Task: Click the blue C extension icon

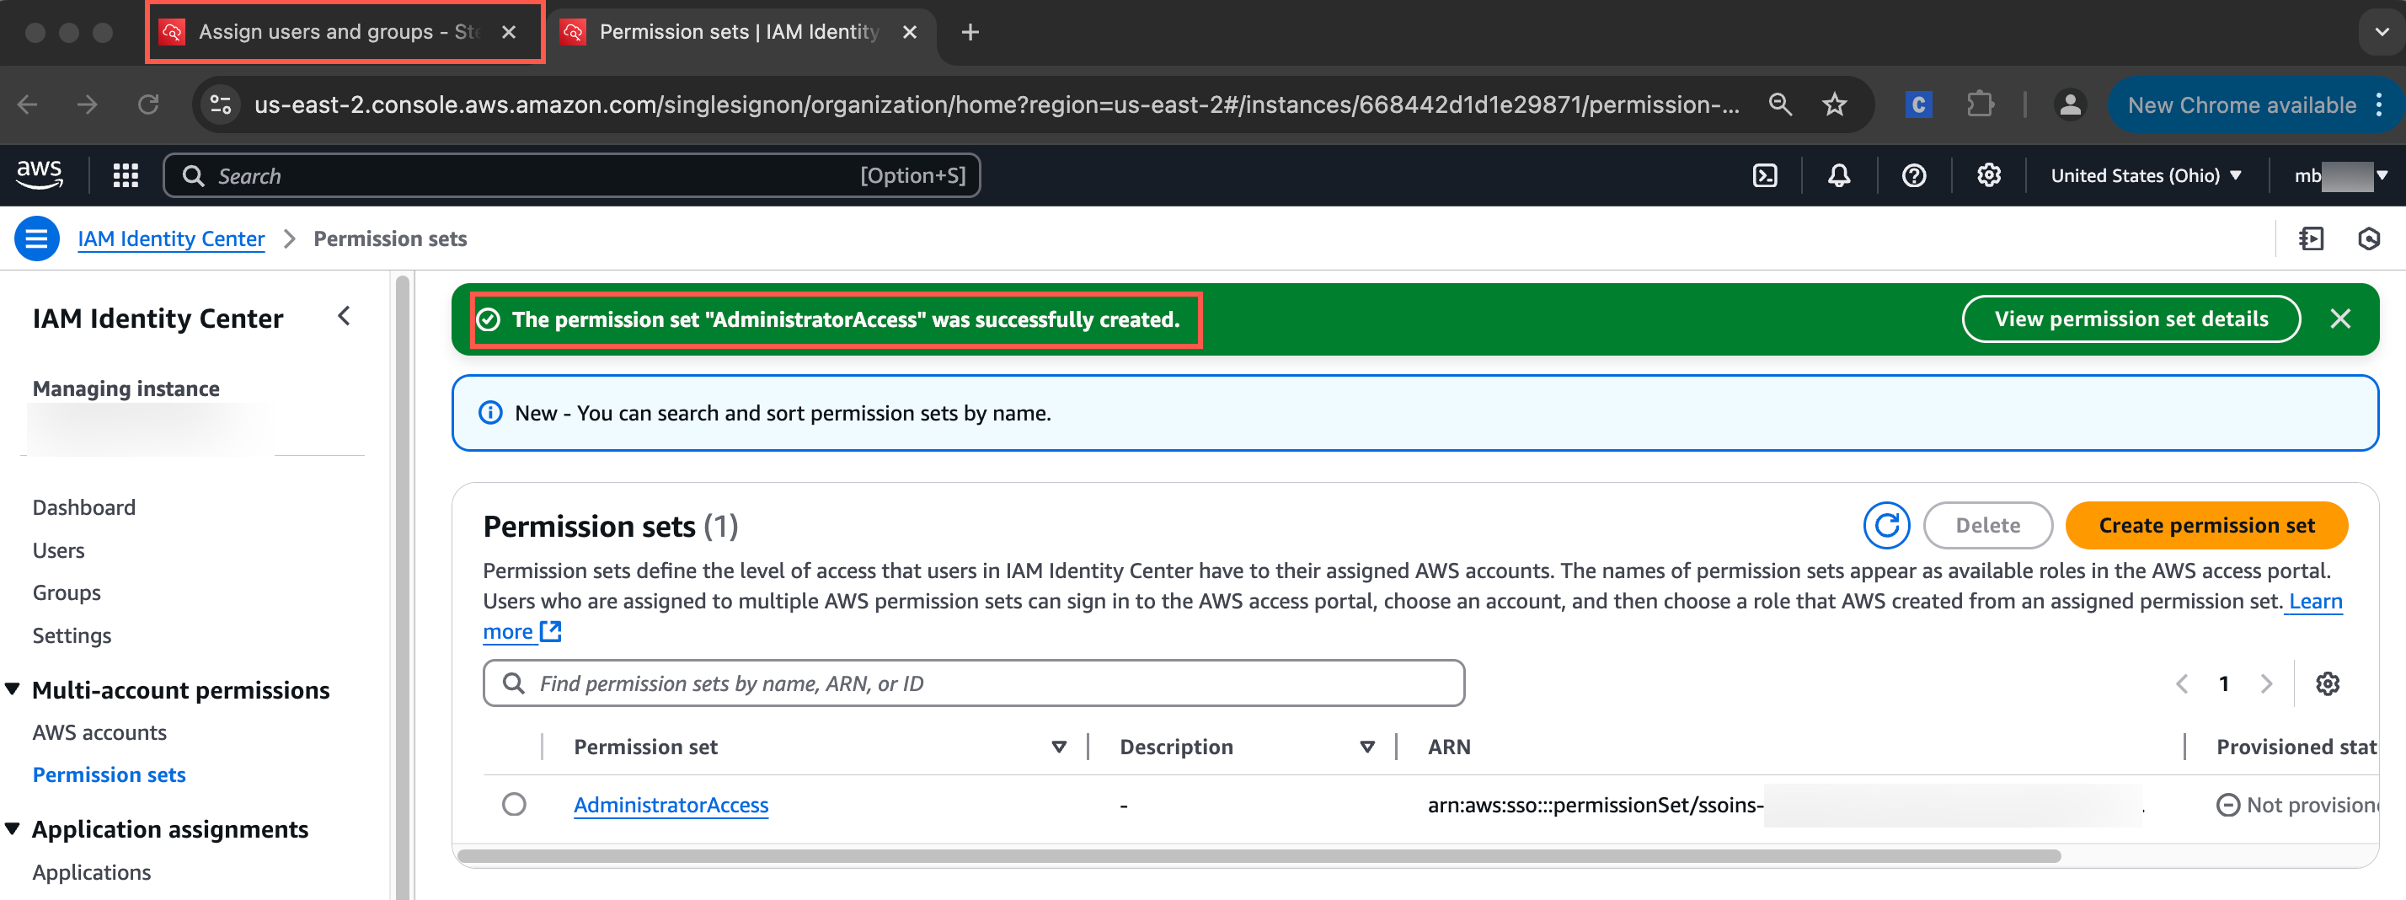Action: 1917,104
